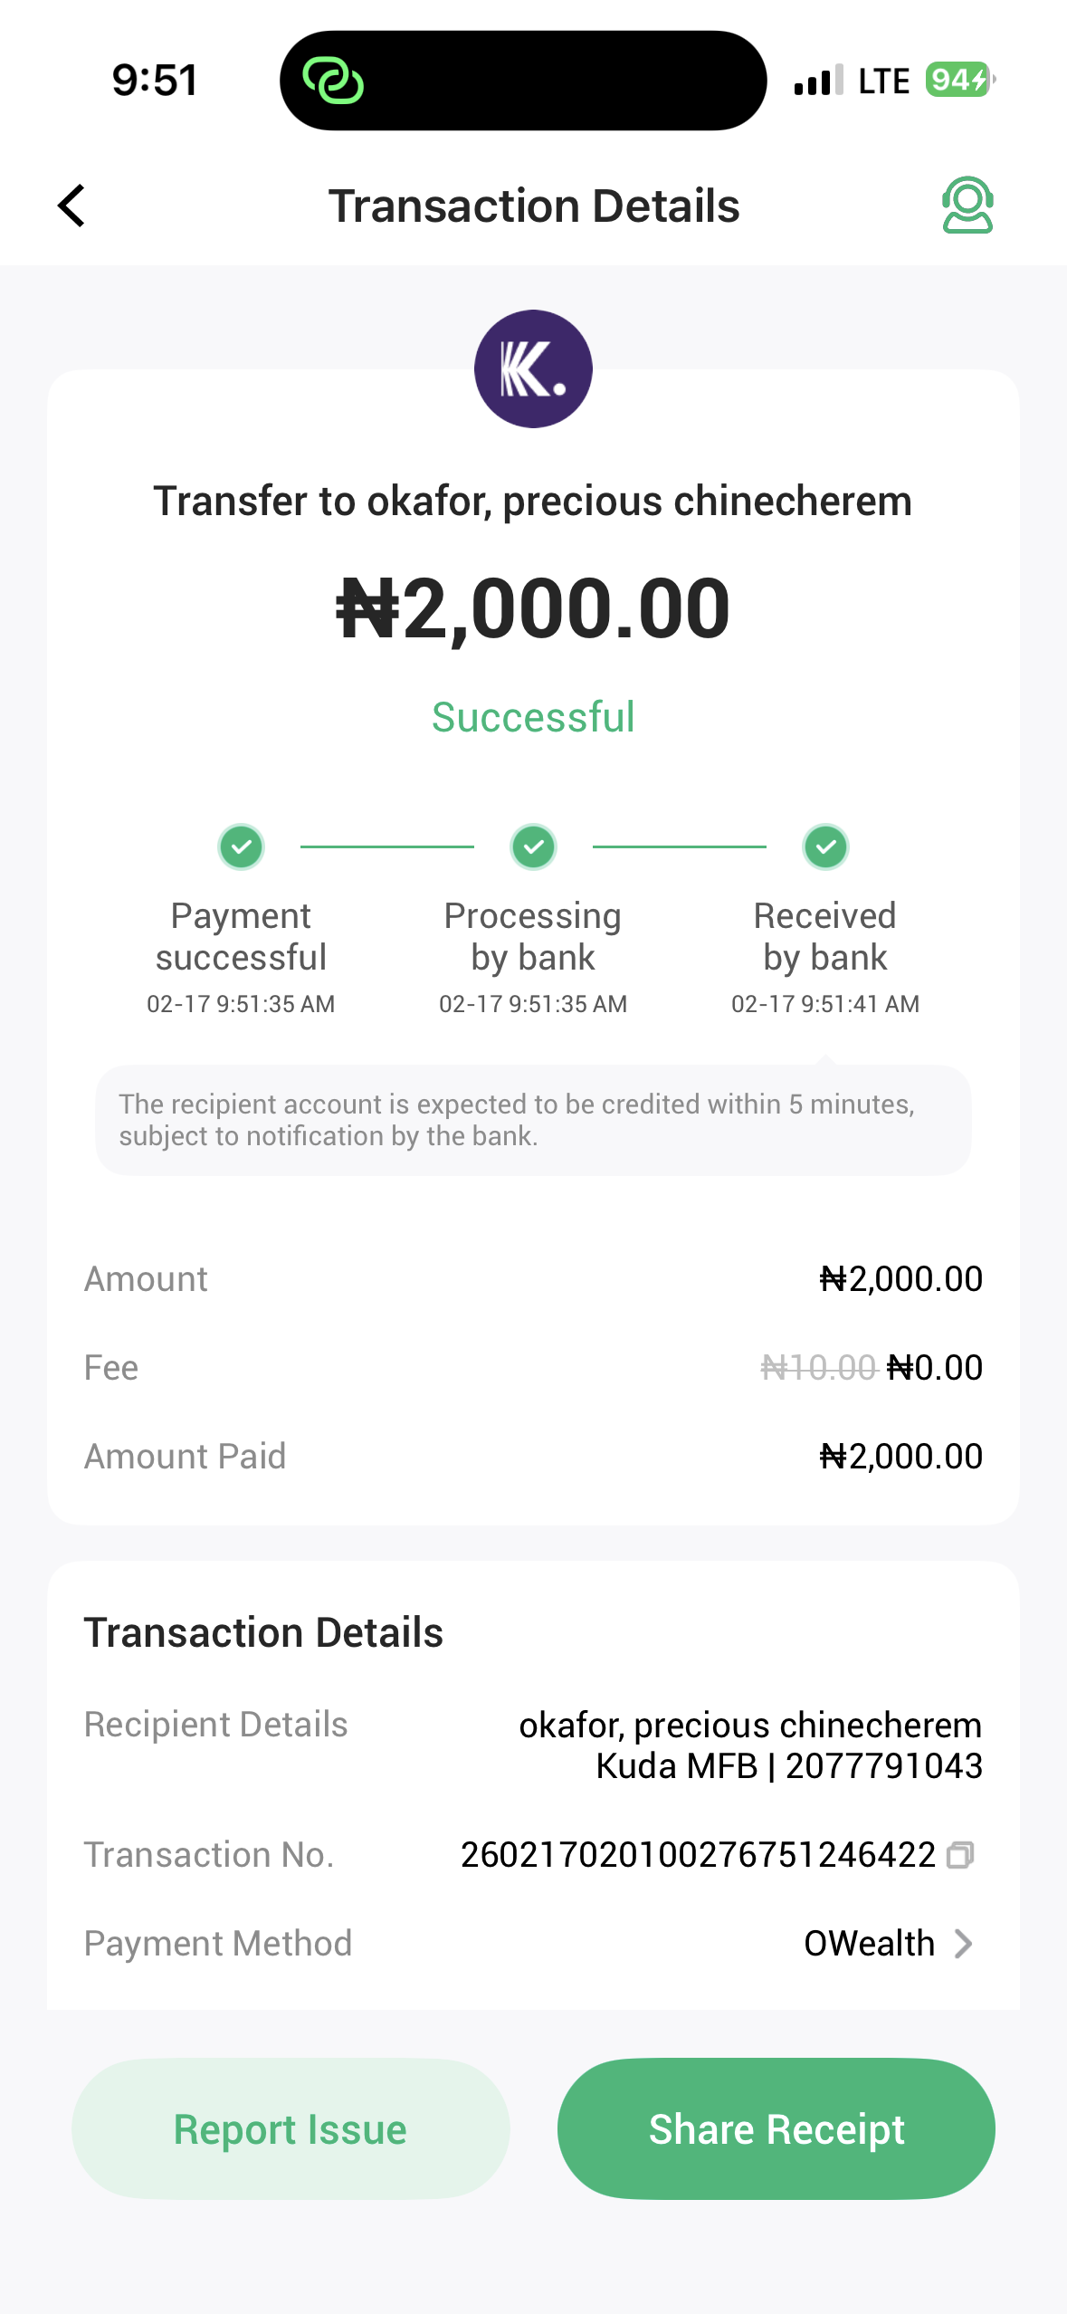Screen dimensions: 1067x2314
Task: Tap the battery indicator in status bar
Action: coord(959,81)
